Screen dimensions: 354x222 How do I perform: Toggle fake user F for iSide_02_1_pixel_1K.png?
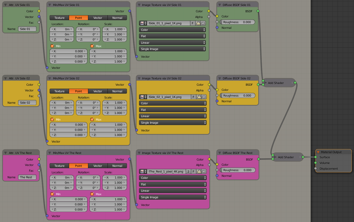tap(193, 97)
